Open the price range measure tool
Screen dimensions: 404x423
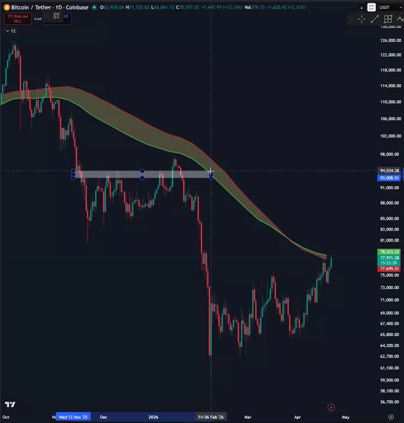coord(388,19)
